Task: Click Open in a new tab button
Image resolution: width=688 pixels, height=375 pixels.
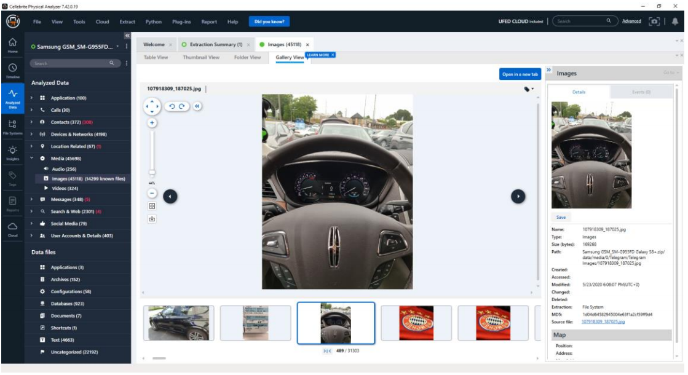Action: pos(520,74)
